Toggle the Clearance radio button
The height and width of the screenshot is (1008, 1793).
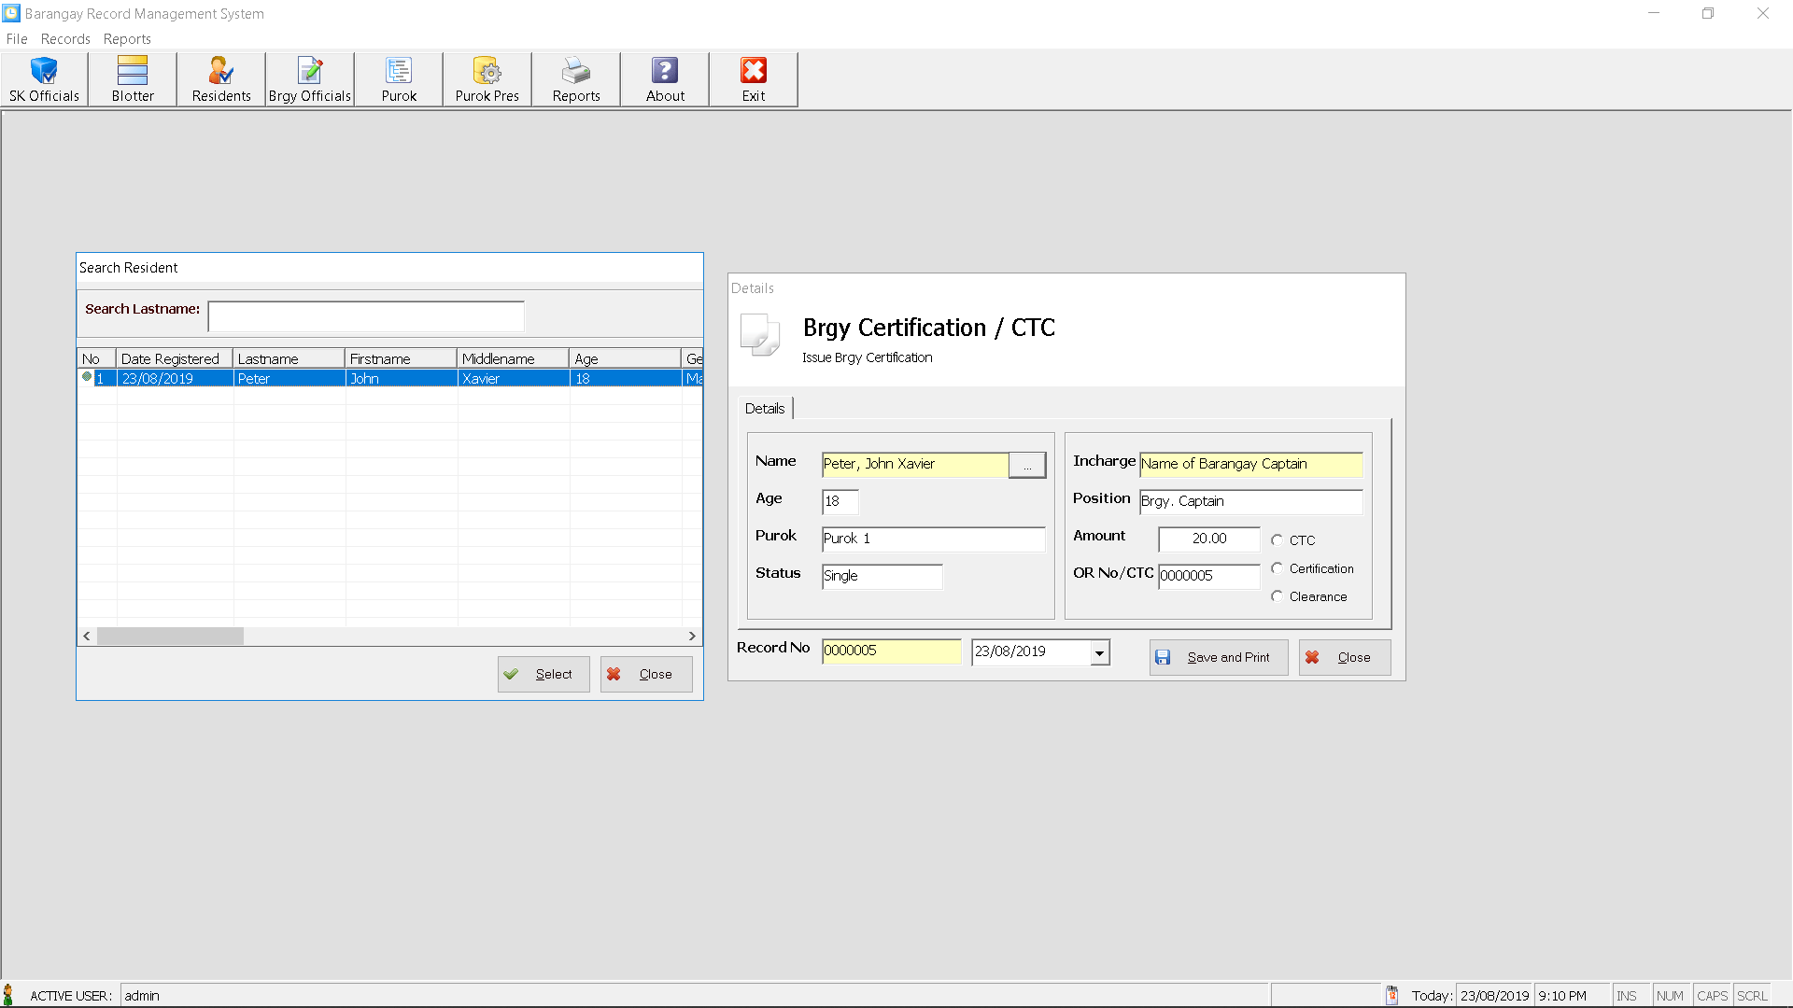coord(1276,595)
